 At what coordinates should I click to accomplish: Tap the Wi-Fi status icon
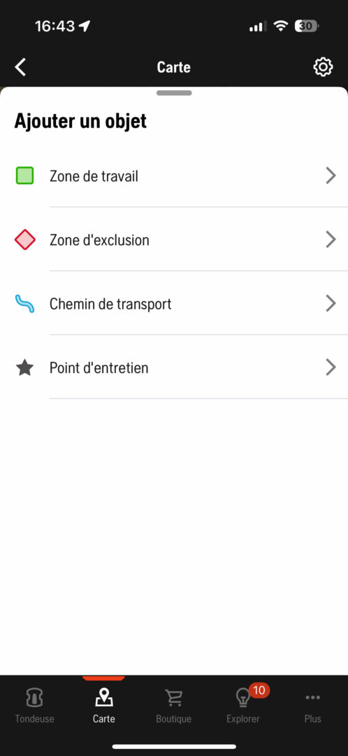(280, 26)
